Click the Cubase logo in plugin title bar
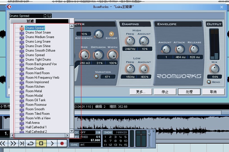229x152 pixels. [x=9, y=7]
